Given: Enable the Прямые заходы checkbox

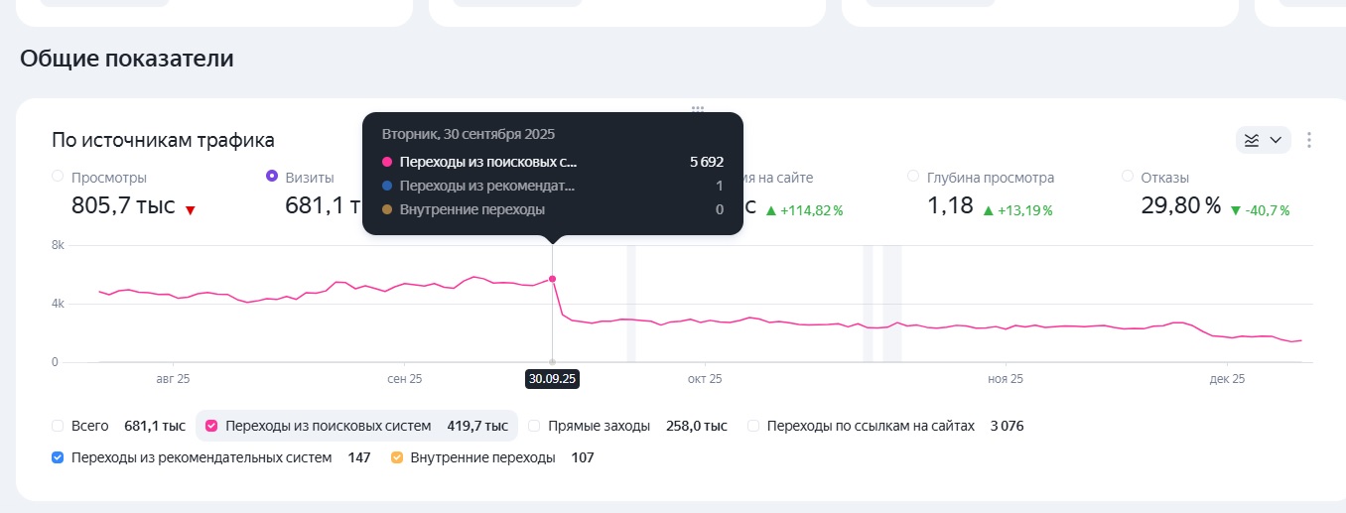Looking at the screenshot, I should point(535,426).
